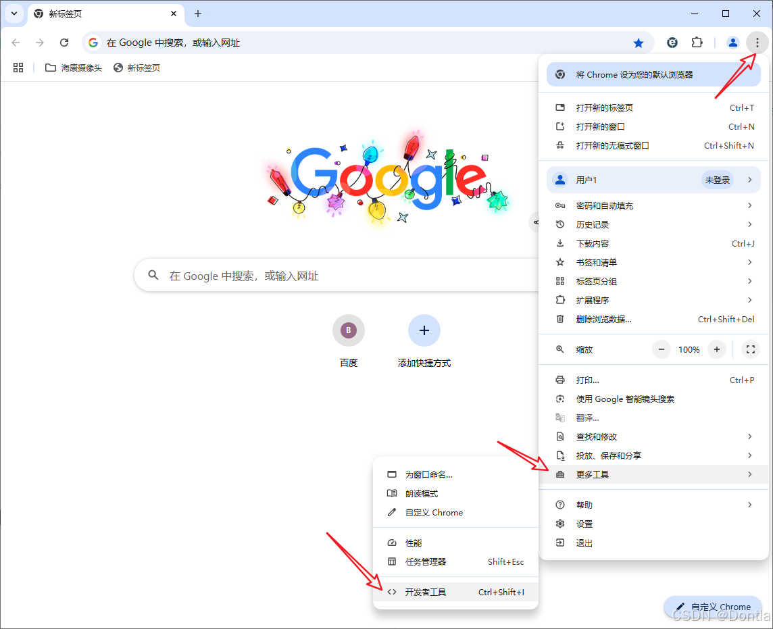Open a new tab with the plus button
The width and height of the screenshot is (773, 629).
point(198,14)
